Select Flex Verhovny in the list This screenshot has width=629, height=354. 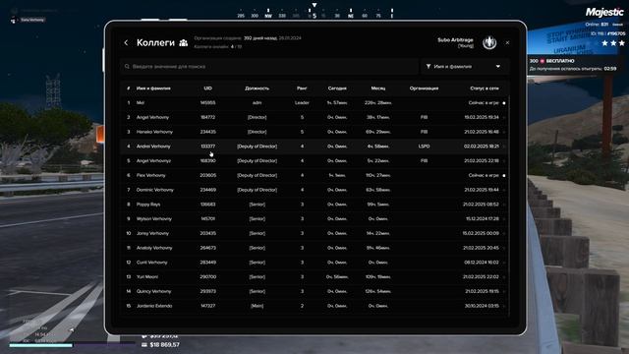click(314, 175)
